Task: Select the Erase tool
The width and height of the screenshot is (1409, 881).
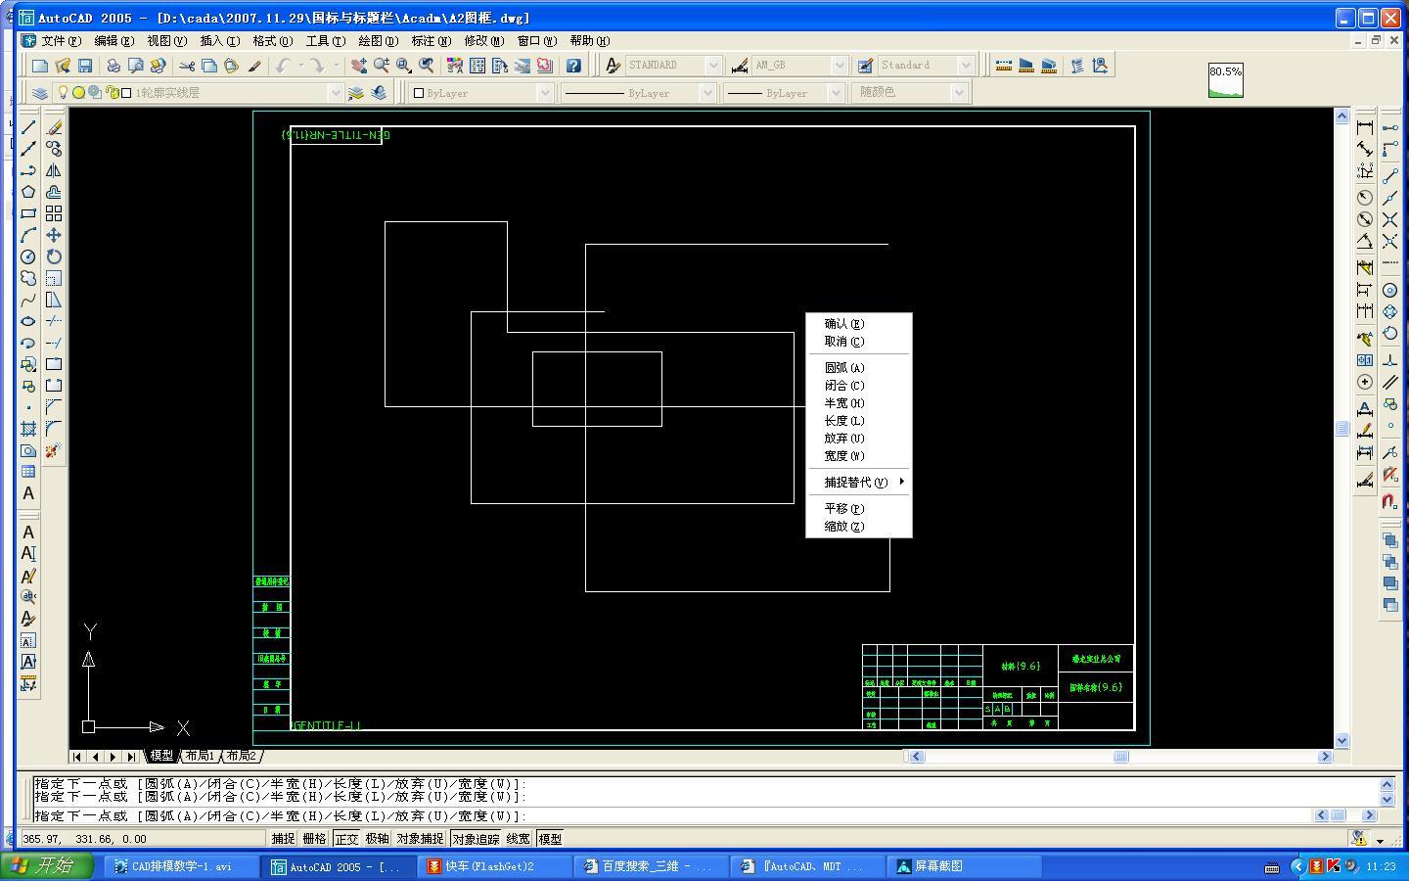Action: click(54, 127)
